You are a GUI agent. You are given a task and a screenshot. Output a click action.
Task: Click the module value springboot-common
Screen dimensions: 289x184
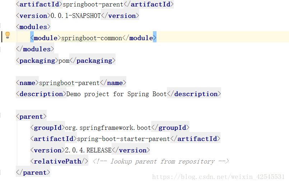point(92,38)
